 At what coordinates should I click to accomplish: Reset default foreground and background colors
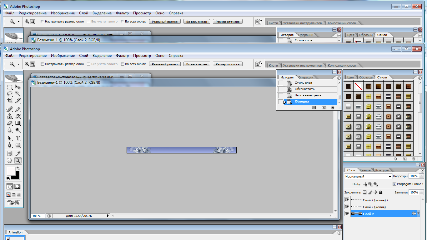8,178
